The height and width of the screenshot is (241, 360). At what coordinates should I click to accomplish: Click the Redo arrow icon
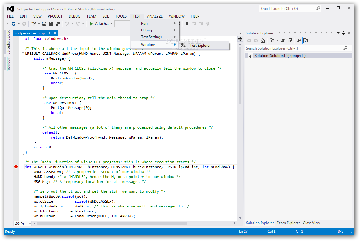tap(78, 24)
